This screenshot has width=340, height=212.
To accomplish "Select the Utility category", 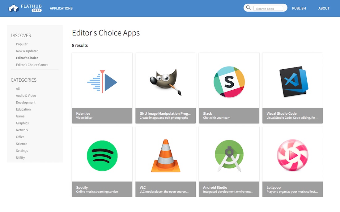I will pos(20,157).
